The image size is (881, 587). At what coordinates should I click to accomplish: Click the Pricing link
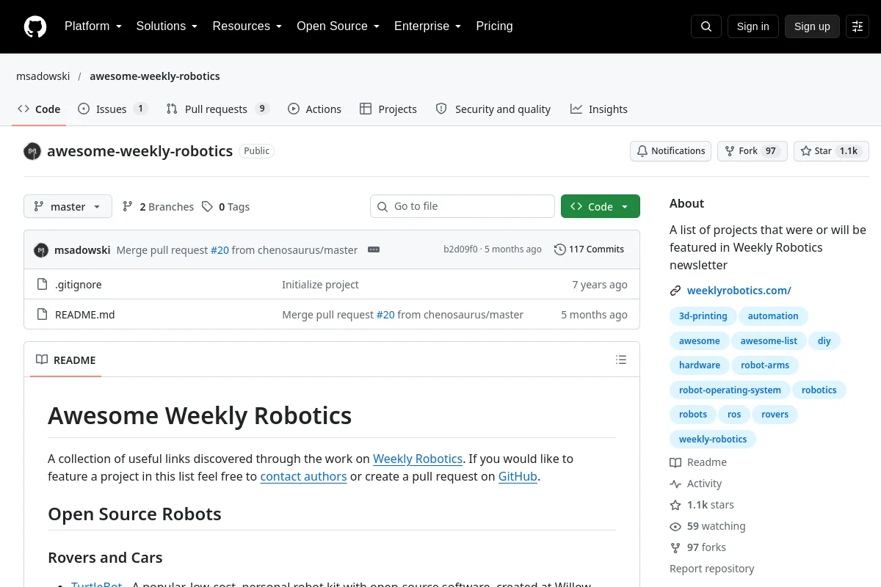[494, 26]
